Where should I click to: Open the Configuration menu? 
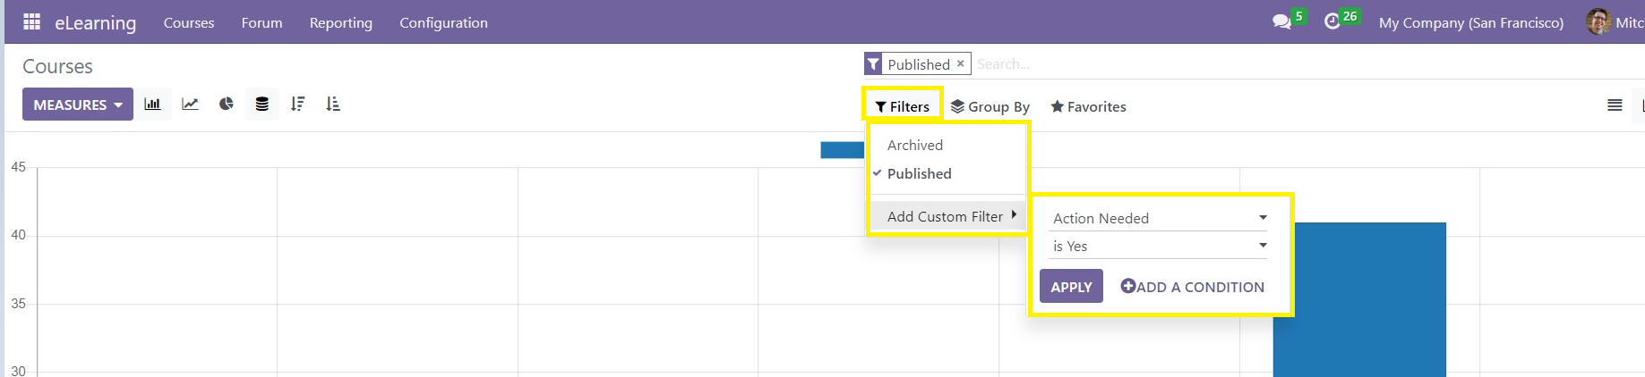(x=443, y=22)
